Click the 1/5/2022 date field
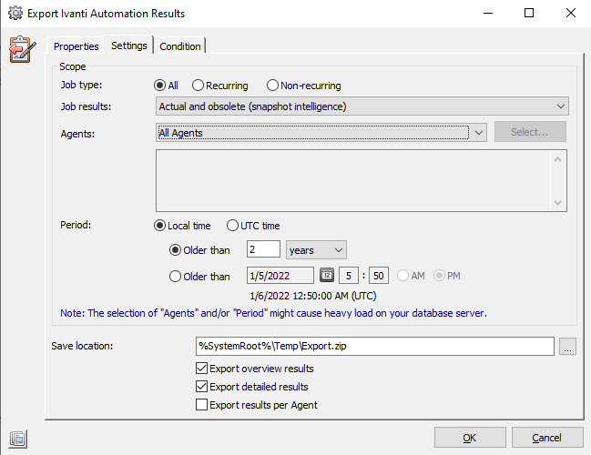 [x=280, y=276]
